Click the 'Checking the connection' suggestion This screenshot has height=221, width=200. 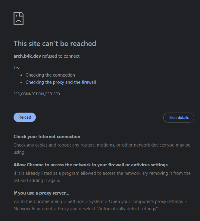(x=50, y=75)
